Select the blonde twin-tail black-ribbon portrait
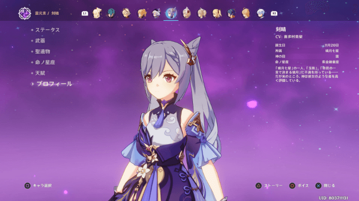 click(x=216, y=13)
